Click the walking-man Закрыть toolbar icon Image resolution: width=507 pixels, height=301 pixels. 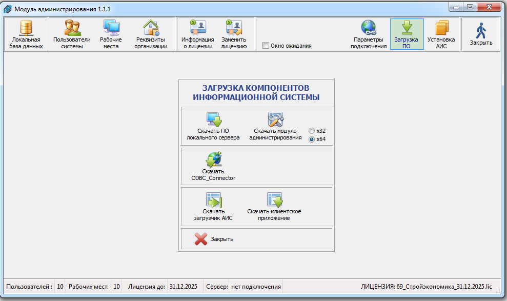tap(481, 34)
